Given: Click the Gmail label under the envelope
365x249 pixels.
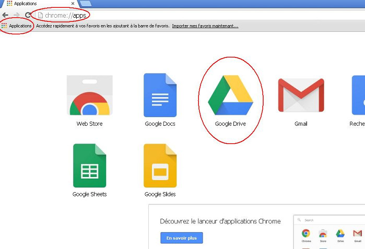Looking at the screenshot, I should click(301, 124).
